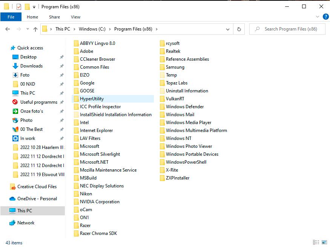Image resolution: width=330 pixels, height=247 pixels.
Task: Expand the Windows (C:) breadcrumb chevron
Action: pos(110,29)
